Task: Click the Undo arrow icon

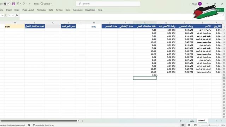Action: point(18,4)
